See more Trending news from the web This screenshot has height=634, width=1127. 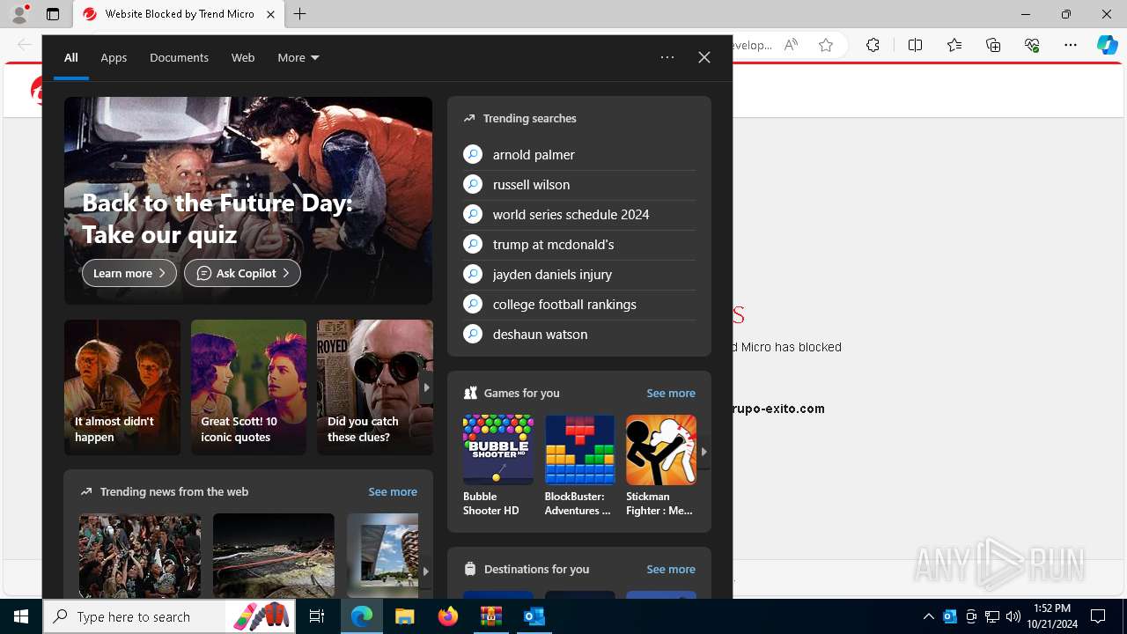click(x=393, y=491)
